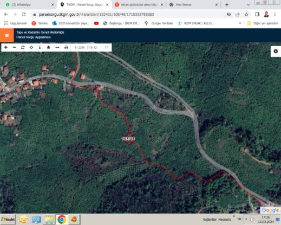
Task: Open Chrome from the Windows taskbar
Action: pos(62,220)
